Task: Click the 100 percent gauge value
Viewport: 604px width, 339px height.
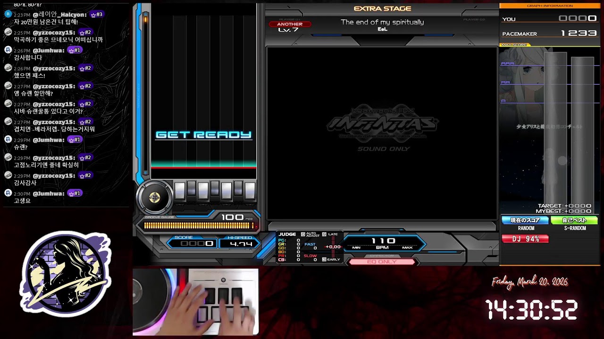Action: pos(232,217)
